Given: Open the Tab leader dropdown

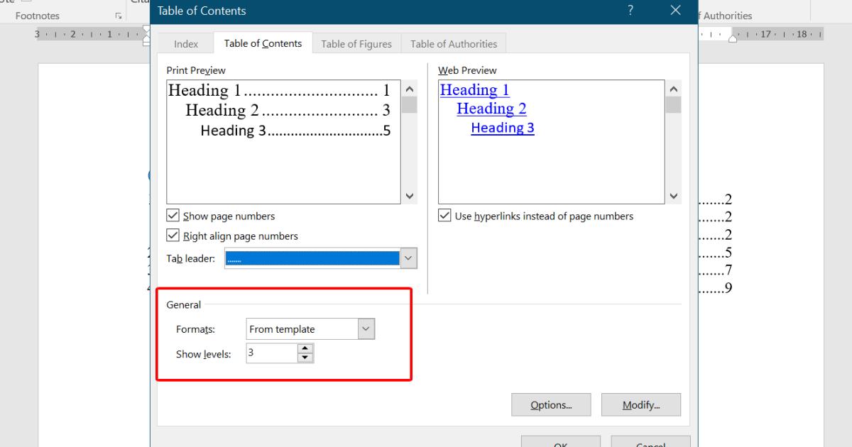Looking at the screenshot, I should [x=410, y=259].
